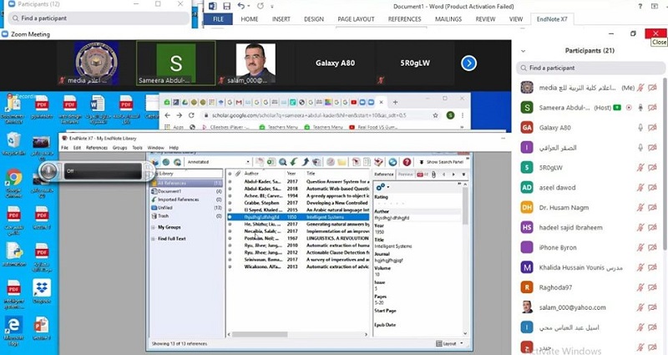Open Microsoft Edge desktop shortcut

click(x=13, y=331)
